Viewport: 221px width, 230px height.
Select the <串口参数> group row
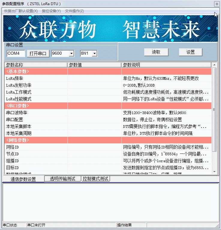pos(108,106)
